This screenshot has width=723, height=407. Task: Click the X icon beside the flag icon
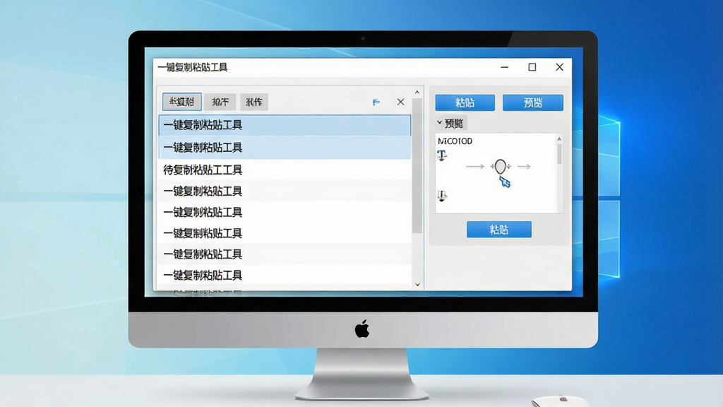coord(400,102)
